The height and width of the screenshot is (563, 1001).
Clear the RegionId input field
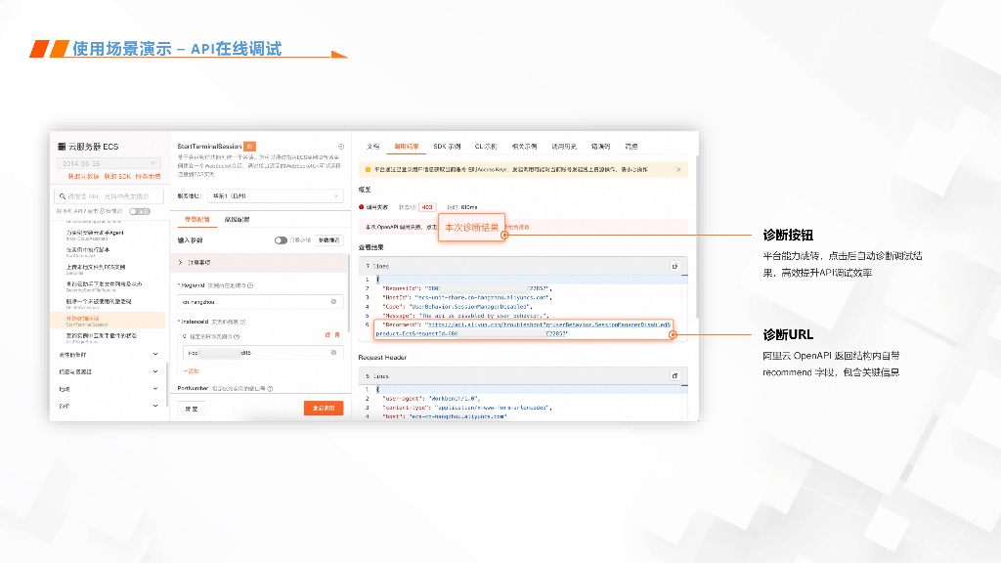click(x=333, y=302)
